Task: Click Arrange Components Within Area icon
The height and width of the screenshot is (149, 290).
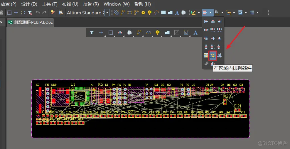Action: pos(213,55)
